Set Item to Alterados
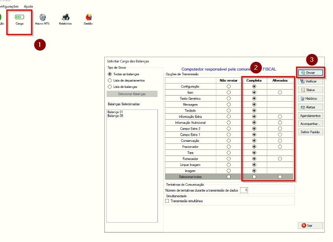 (x=280, y=93)
